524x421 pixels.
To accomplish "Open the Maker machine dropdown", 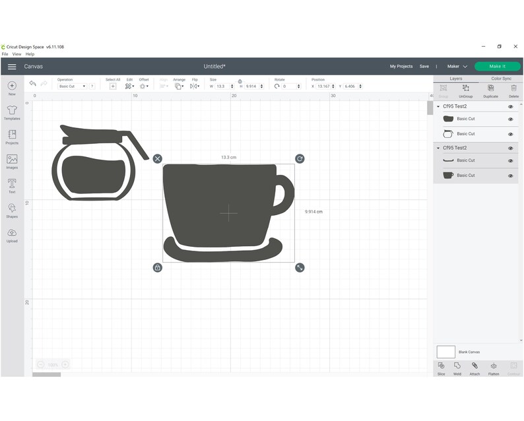I will [457, 67].
